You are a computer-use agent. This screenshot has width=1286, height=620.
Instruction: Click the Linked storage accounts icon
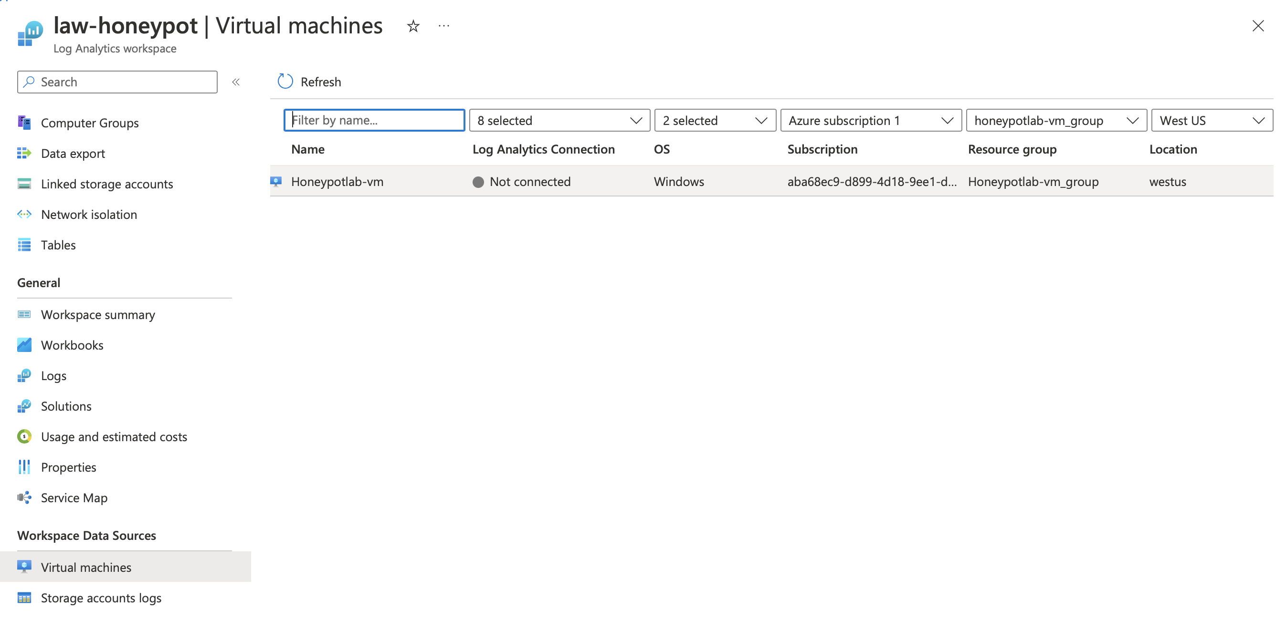[24, 184]
